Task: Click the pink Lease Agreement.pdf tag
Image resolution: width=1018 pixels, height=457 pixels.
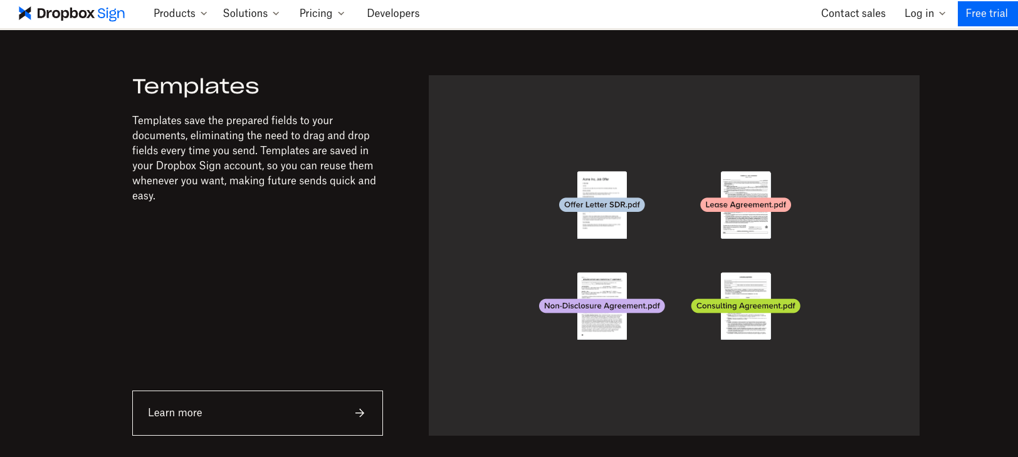Action: [745, 205]
